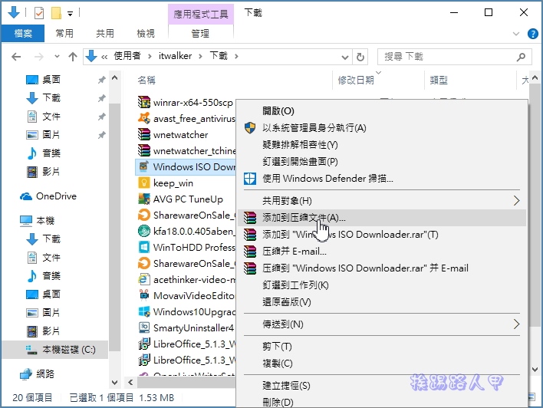This screenshot has height=408, width=543.
Task: Select the avast_free_antivirus installer icon
Action: point(143,118)
